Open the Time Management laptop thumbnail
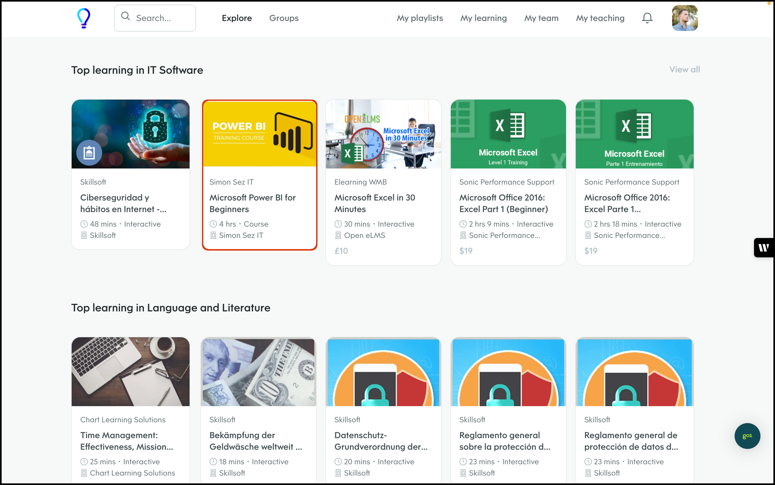775x485 pixels. tap(131, 372)
